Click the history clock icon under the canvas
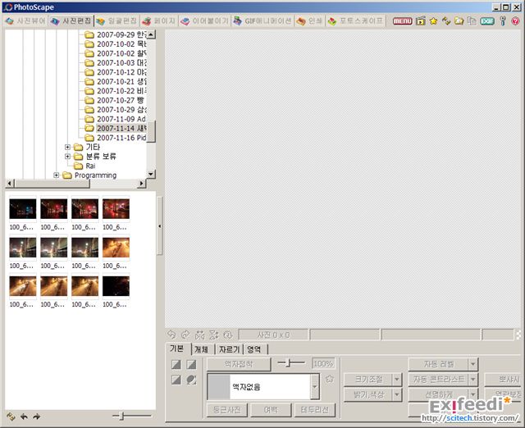Viewport: 525px width, 428px height. click(228, 335)
